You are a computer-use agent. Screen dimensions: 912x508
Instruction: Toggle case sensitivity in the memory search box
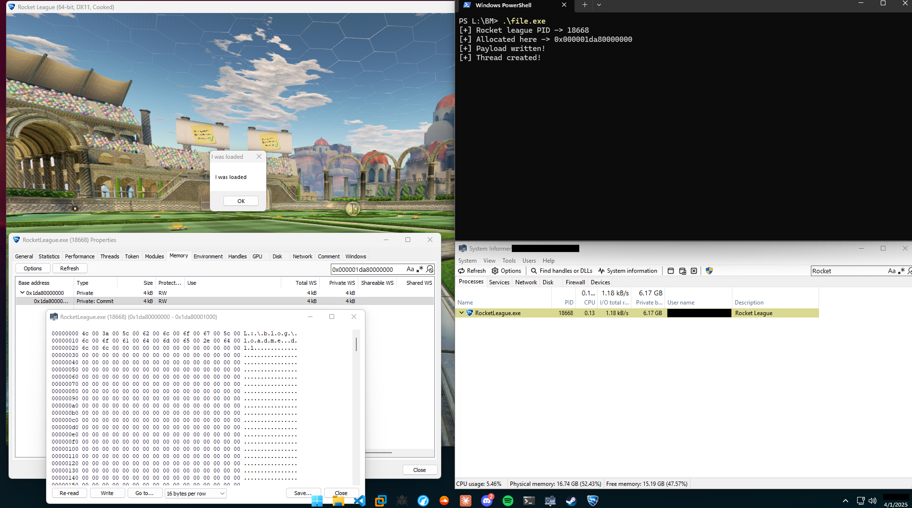click(410, 269)
